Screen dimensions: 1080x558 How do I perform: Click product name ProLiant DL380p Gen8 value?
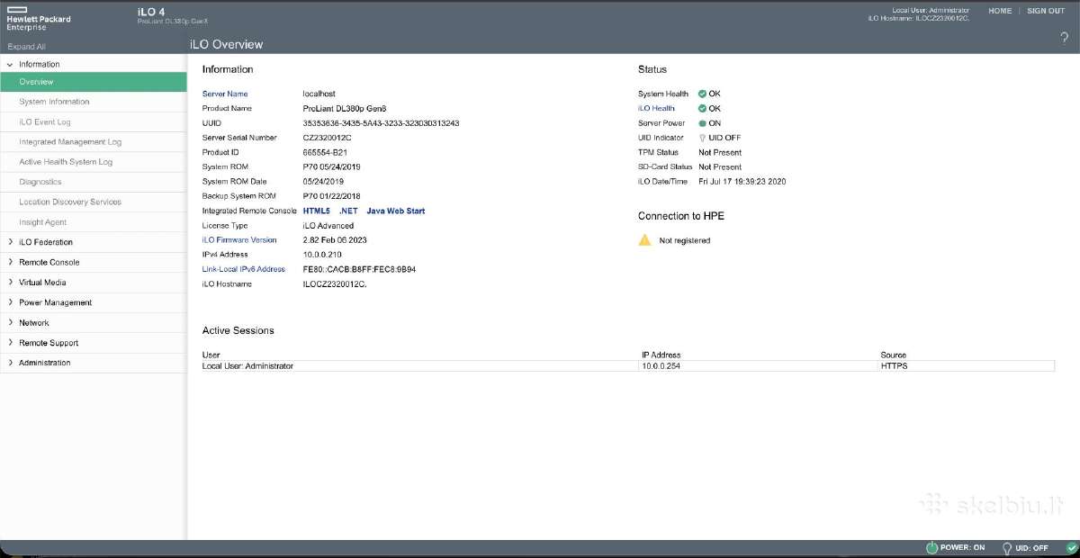[x=345, y=108]
